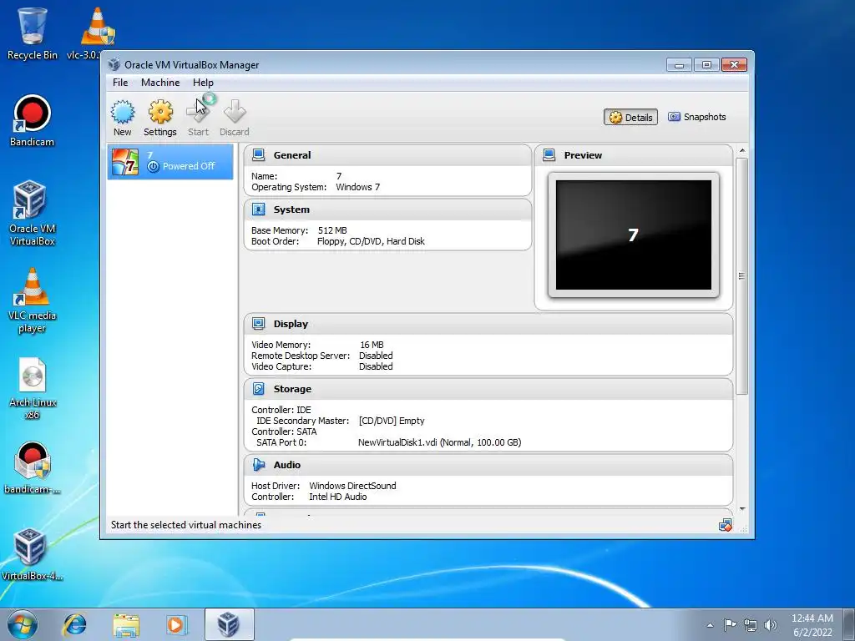Image resolution: width=855 pixels, height=641 pixels.
Task: Click the System section header title
Action: [x=291, y=209]
